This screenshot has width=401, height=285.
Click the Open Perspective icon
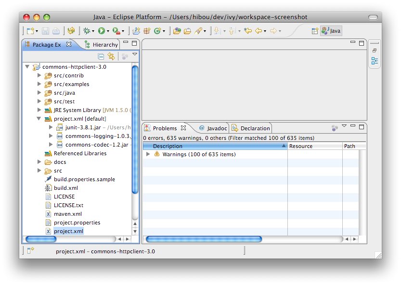[x=315, y=31]
